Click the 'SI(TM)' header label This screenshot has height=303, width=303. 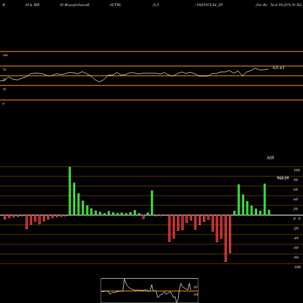(x=115, y=5)
